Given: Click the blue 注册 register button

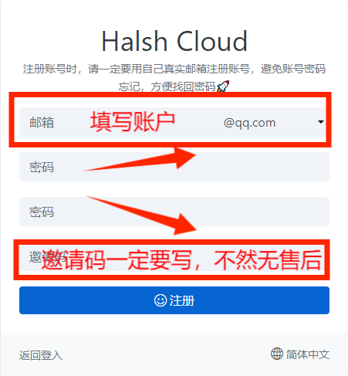Looking at the screenshot, I should click(174, 300).
